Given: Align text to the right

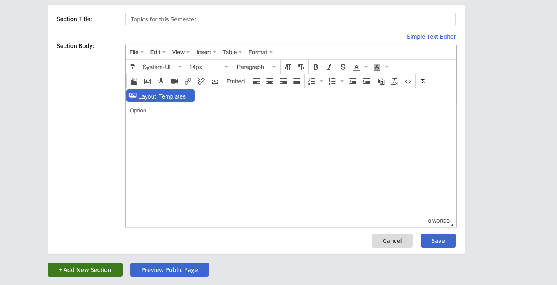Looking at the screenshot, I should [x=283, y=81].
